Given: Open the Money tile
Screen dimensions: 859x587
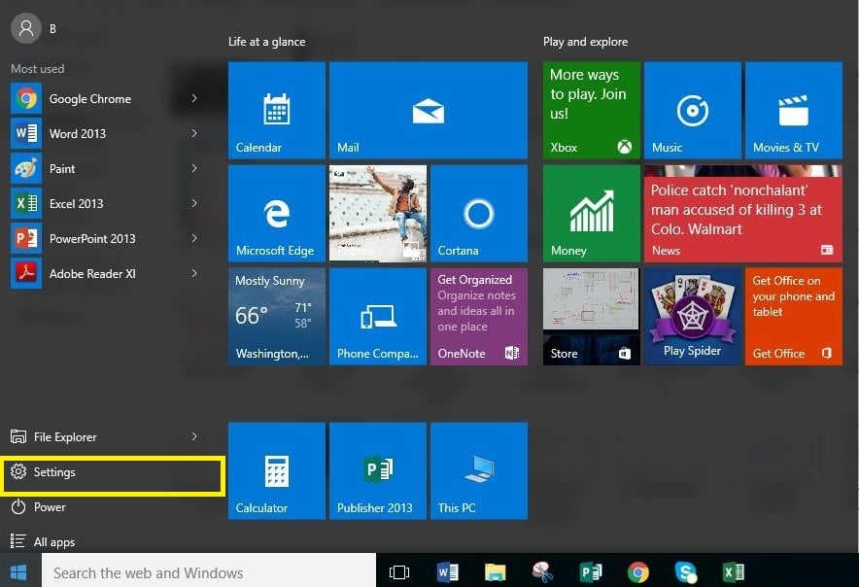Looking at the screenshot, I should point(589,213).
